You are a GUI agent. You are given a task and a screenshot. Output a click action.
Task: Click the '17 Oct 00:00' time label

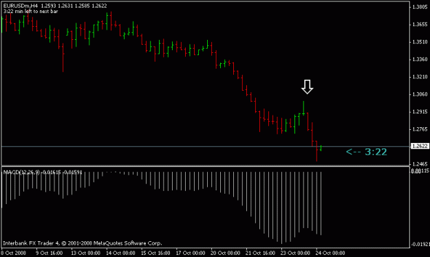tap(191, 253)
